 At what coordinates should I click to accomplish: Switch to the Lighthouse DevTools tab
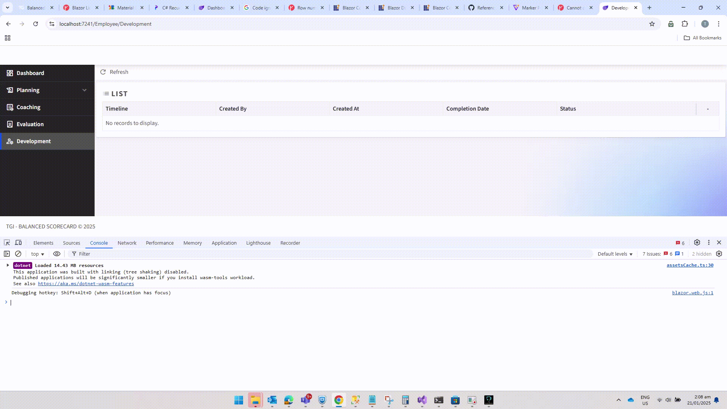pyautogui.click(x=258, y=243)
